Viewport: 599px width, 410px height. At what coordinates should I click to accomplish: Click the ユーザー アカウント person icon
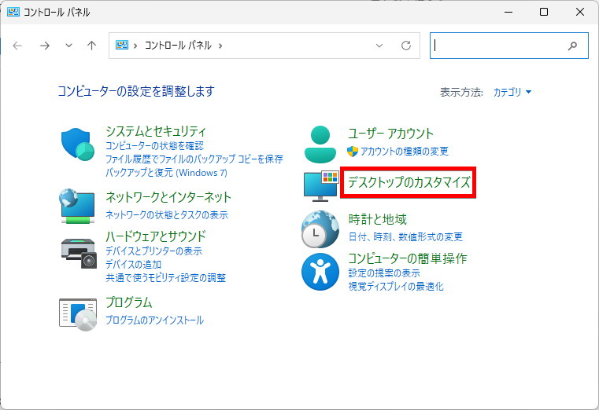(x=320, y=145)
